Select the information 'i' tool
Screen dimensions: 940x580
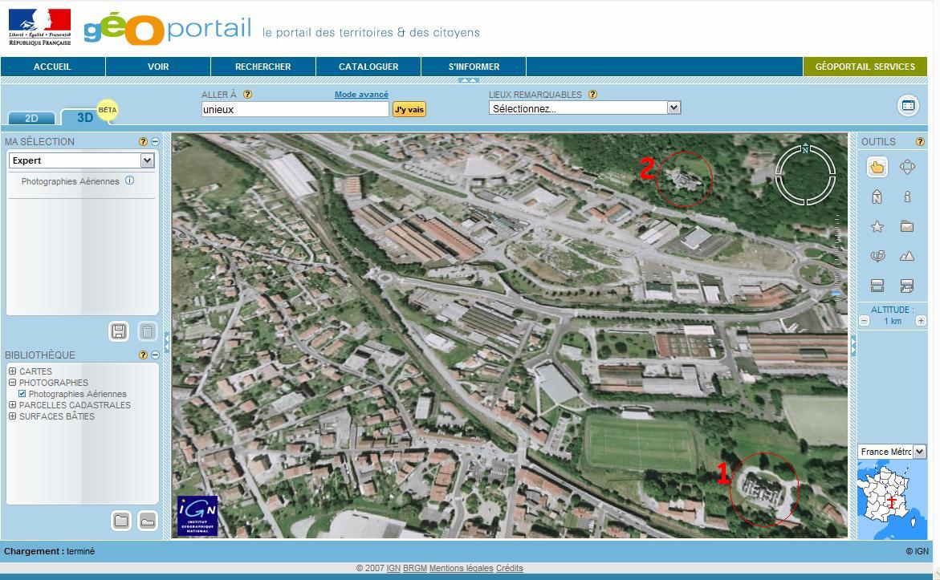907,197
